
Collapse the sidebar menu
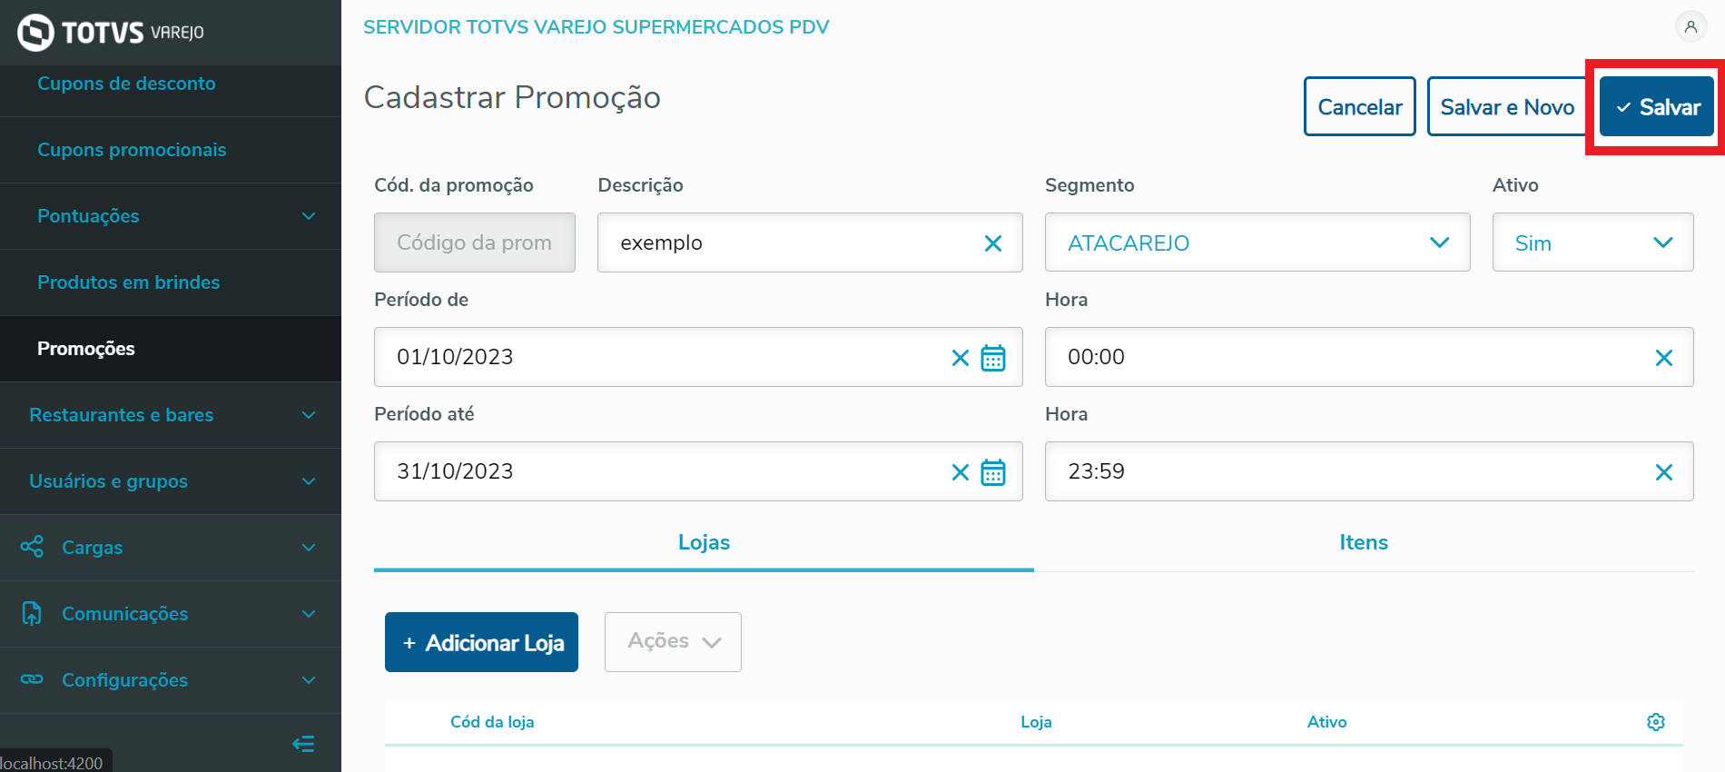click(x=303, y=745)
